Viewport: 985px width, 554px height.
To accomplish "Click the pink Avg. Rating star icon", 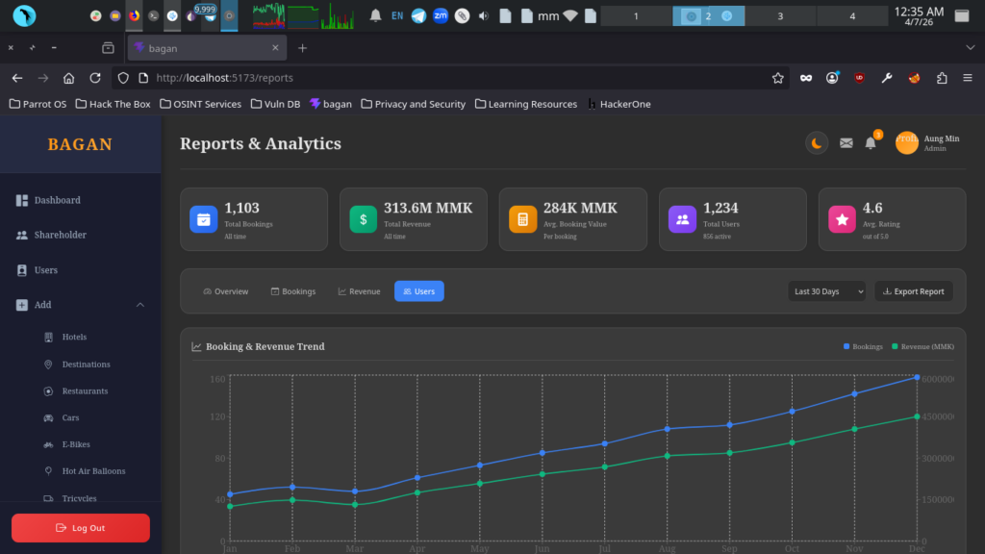I will (x=842, y=219).
